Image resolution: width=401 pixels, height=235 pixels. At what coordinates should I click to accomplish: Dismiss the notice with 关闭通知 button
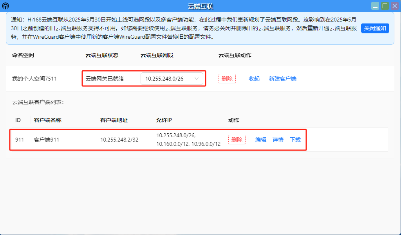(375, 28)
